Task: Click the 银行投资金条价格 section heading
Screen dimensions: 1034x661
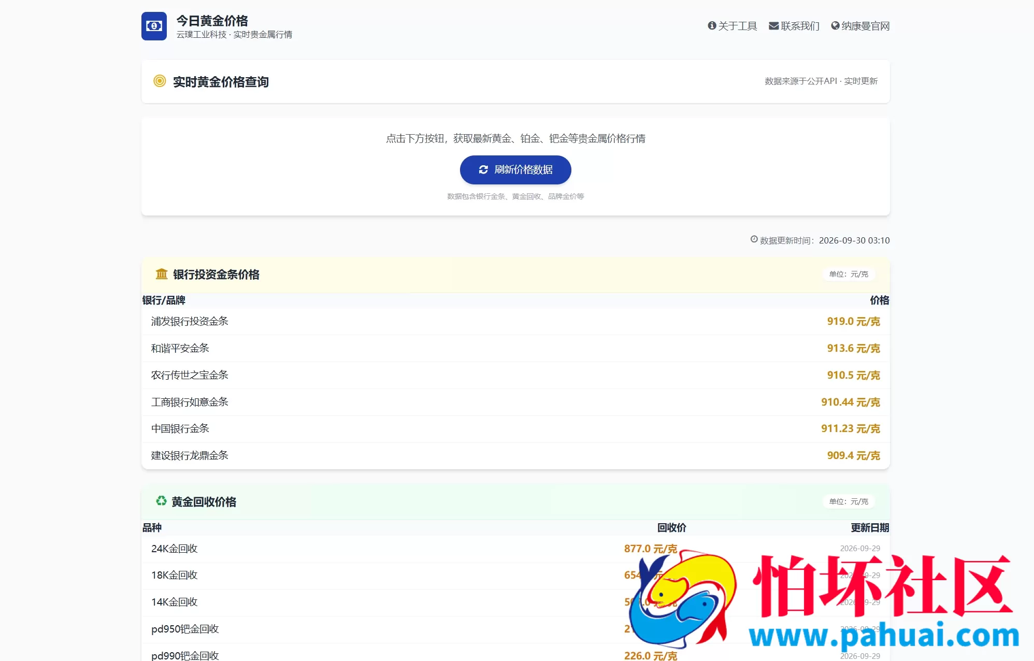Action: click(x=216, y=275)
